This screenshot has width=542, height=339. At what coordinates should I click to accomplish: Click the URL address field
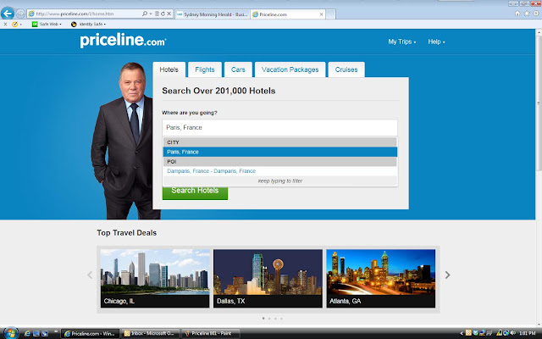pyautogui.click(x=86, y=14)
